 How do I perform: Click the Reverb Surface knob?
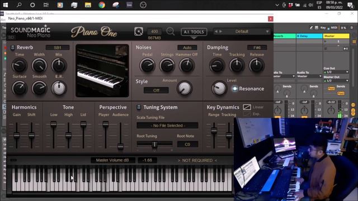click(x=20, y=88)
